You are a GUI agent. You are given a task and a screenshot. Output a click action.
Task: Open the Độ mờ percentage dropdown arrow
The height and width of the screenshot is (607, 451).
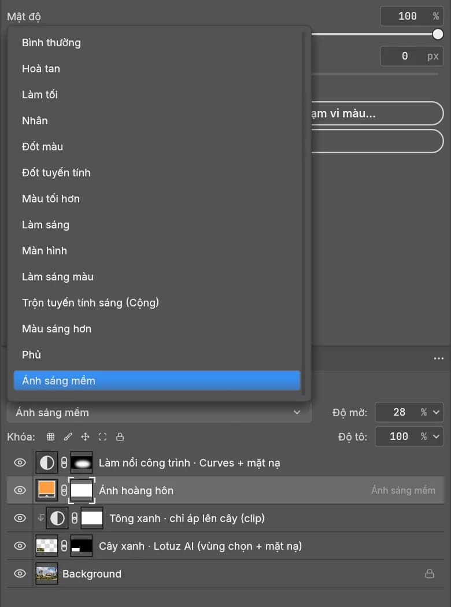pos(436,412)
